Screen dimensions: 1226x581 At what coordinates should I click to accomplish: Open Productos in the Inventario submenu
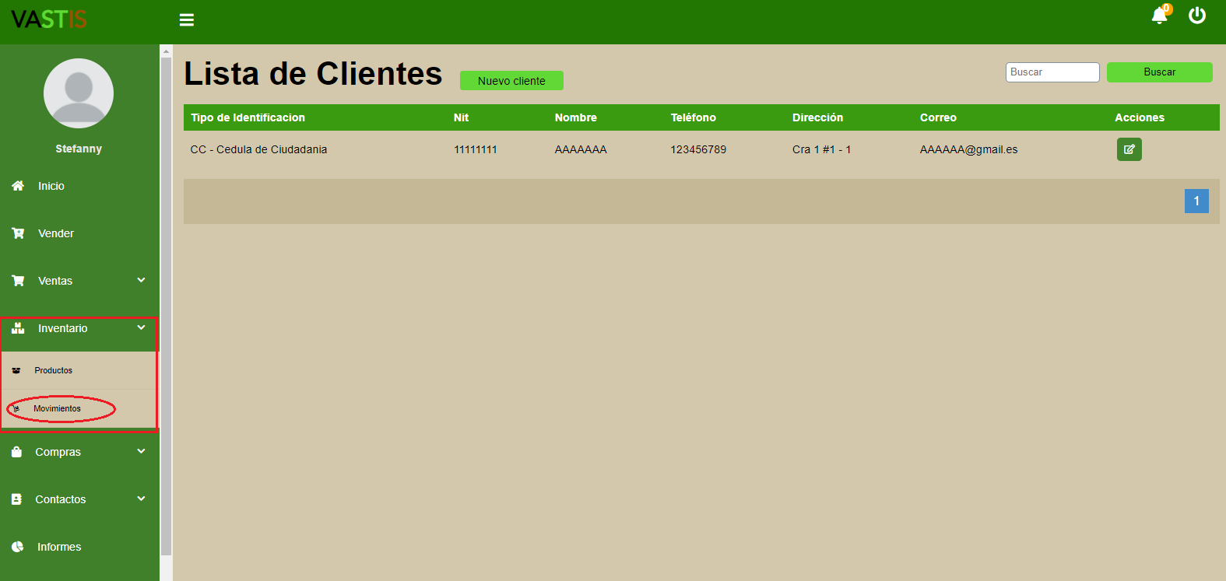pyautogui.click(x=53, y=370)
